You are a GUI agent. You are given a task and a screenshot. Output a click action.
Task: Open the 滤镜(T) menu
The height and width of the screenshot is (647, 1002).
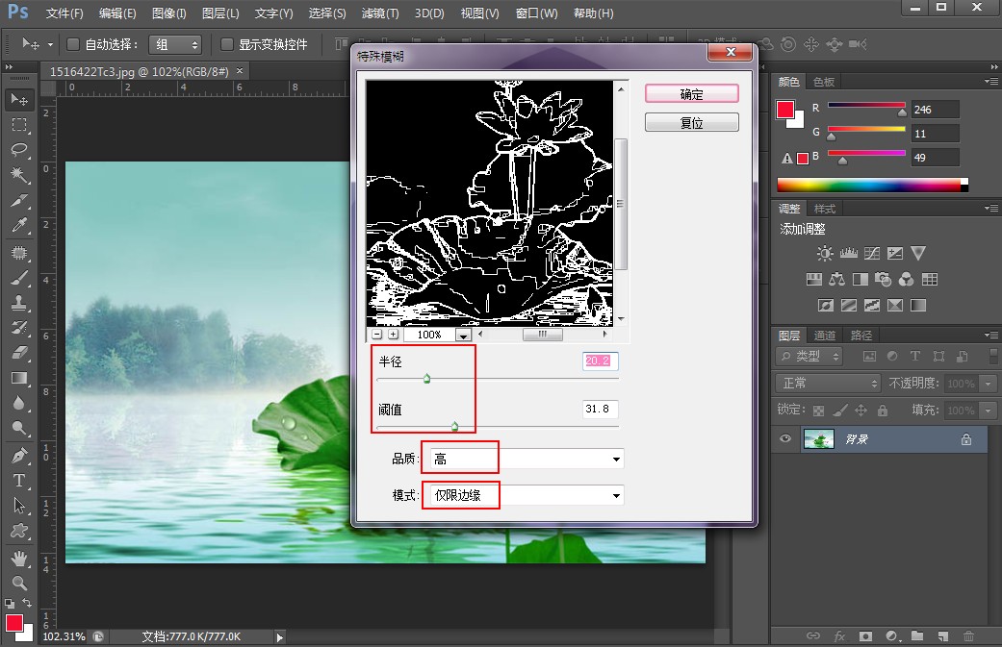pos(378,13)
